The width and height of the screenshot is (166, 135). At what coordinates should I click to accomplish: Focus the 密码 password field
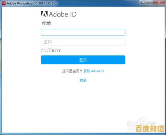pos(83,42)
